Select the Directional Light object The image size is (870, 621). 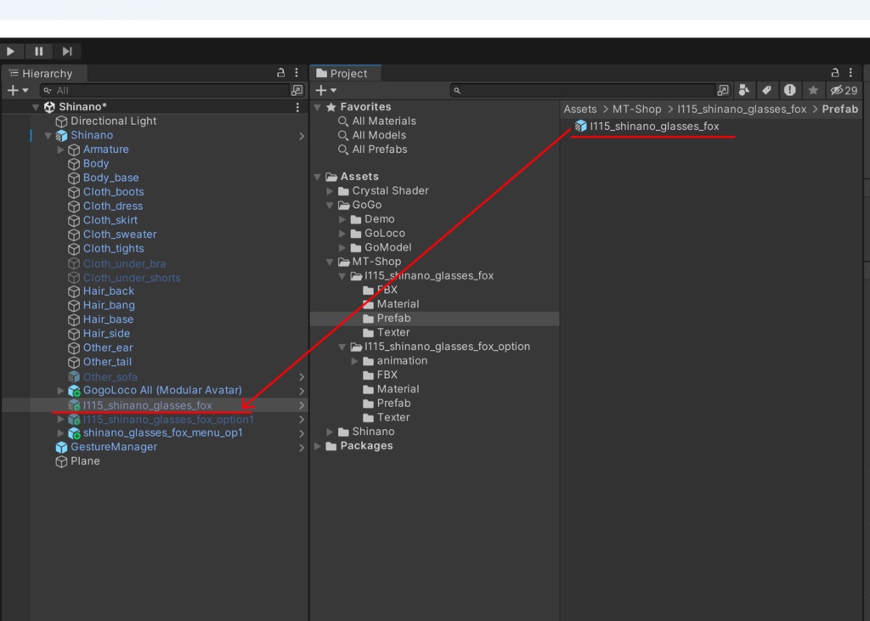pos(113,121)
